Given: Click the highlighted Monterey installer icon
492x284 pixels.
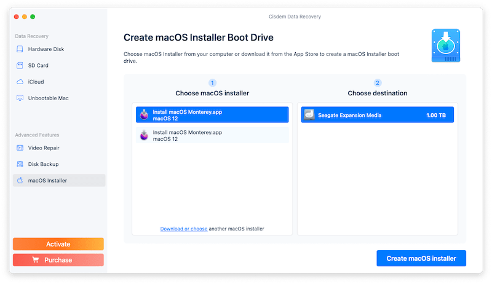Looking at the screenshot, I should [144, 115].
